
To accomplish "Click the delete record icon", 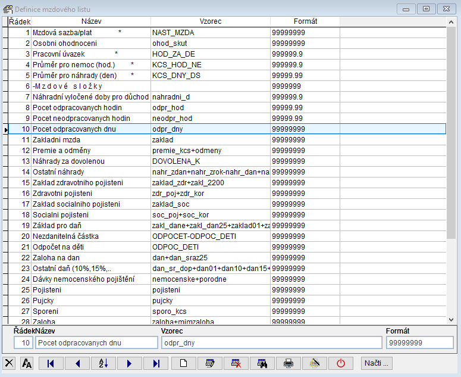I will point(236,363).
